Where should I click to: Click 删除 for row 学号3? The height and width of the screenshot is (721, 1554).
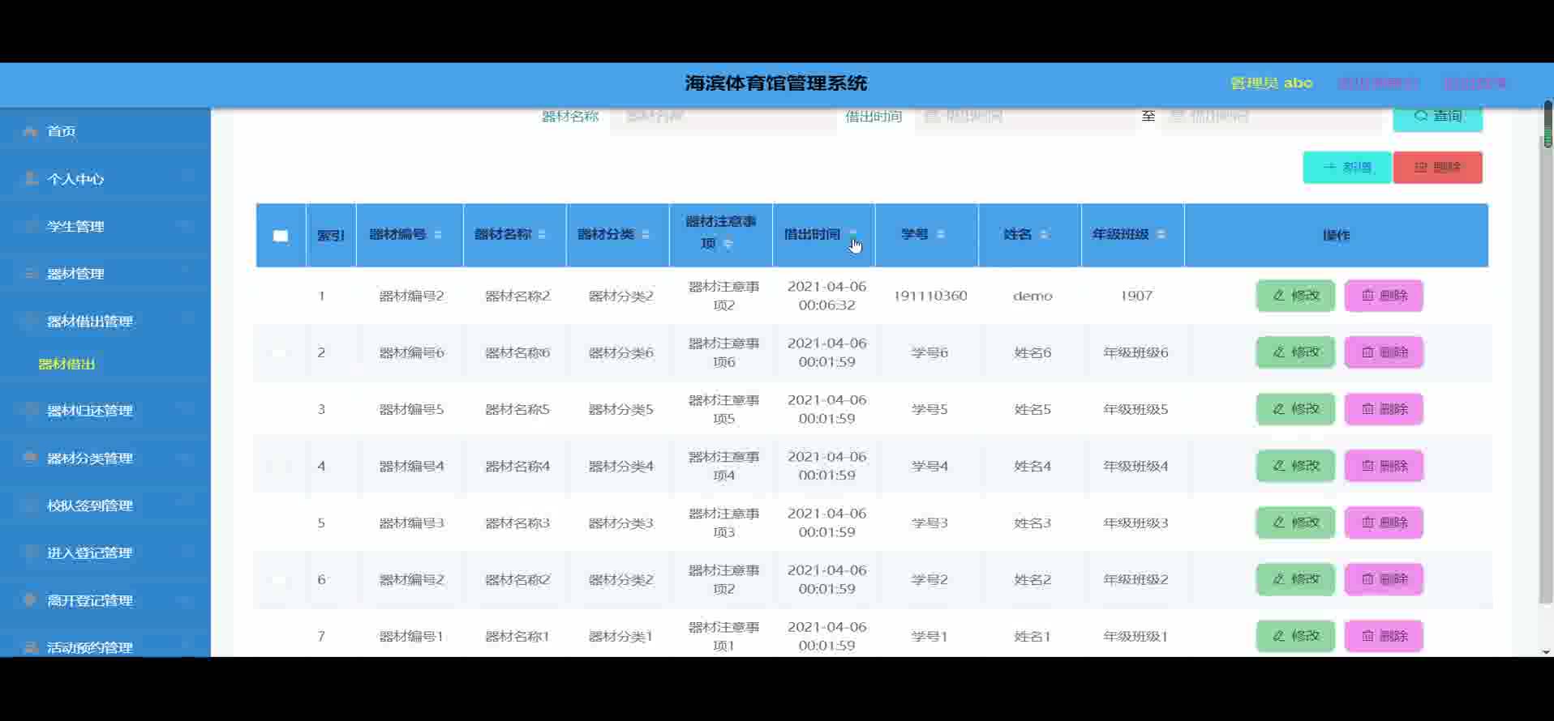pos(1384,523)
